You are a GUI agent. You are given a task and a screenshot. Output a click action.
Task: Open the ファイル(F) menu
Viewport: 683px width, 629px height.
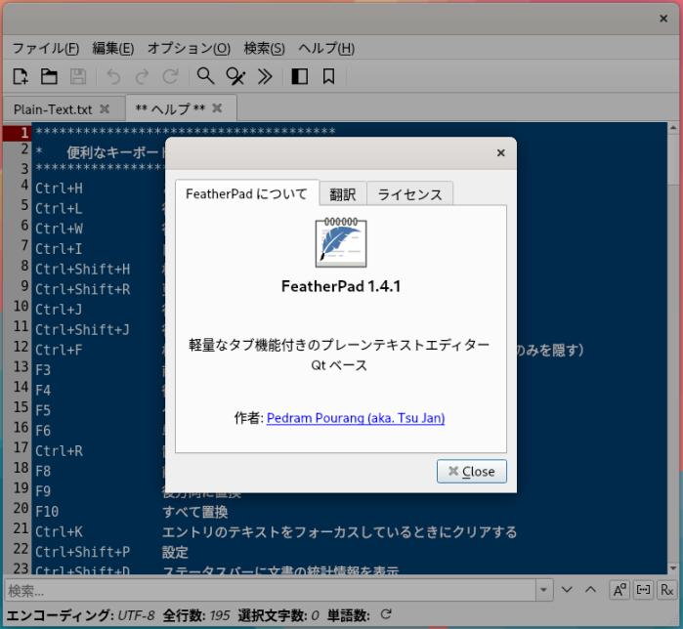[45, 48]
